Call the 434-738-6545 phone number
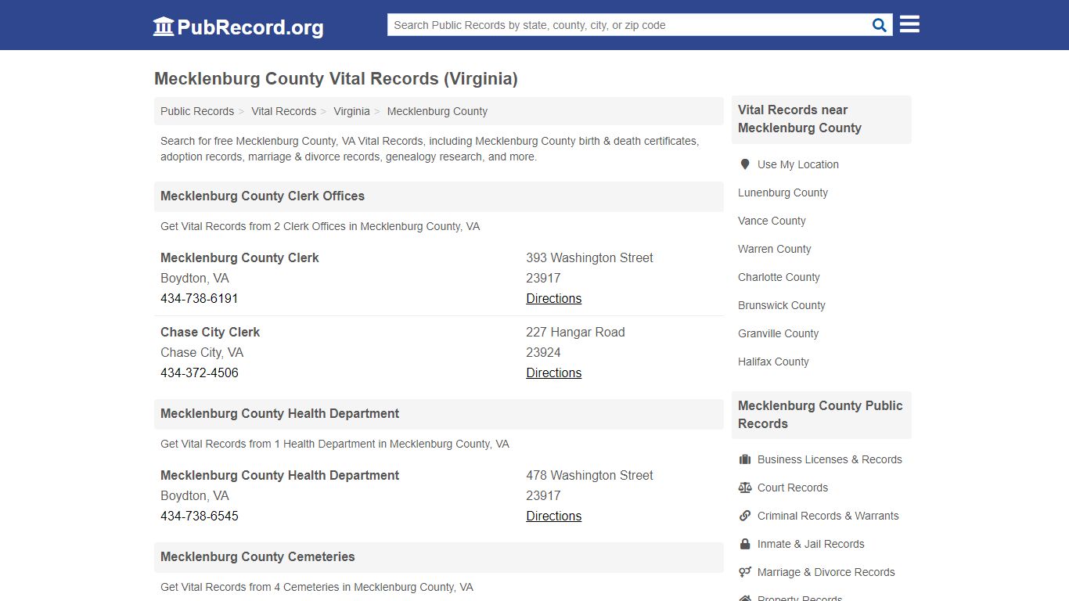1069x601 pixels. point(200,516)
